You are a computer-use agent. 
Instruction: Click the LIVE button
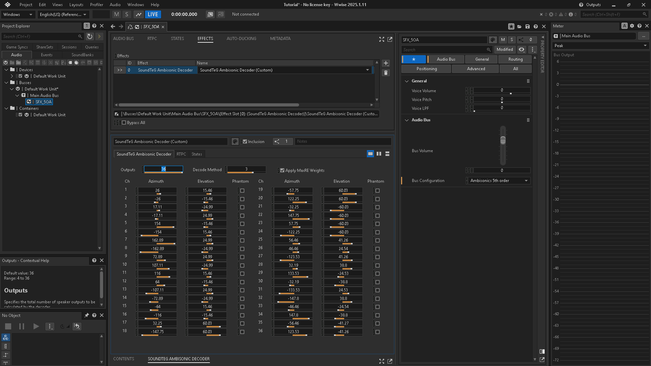153,14
